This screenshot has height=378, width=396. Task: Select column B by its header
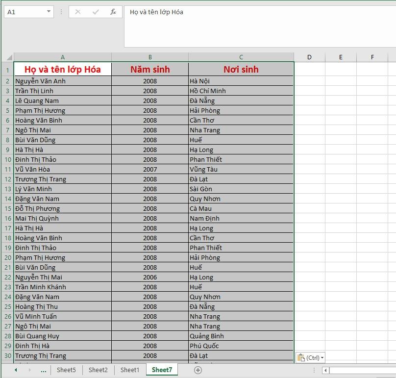(150, 57)
